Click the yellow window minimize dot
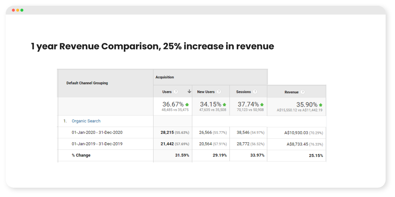 pyautogui.click(x=18, y=10)
